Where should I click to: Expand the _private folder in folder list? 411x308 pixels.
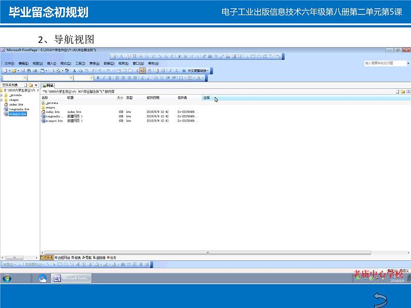2,95
